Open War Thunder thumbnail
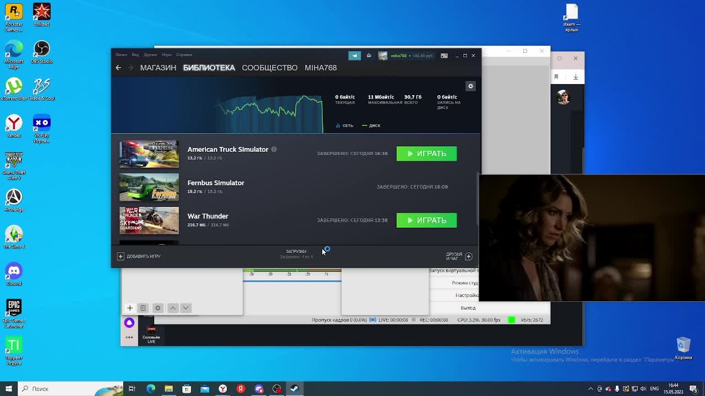Screen dimensions: 705x396 click(149, 221)
